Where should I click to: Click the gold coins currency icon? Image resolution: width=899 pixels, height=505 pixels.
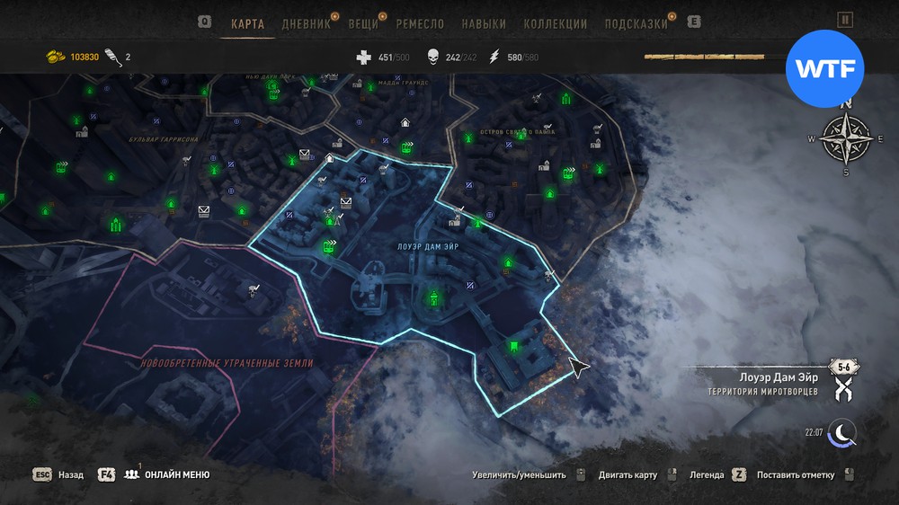[55, 57]
